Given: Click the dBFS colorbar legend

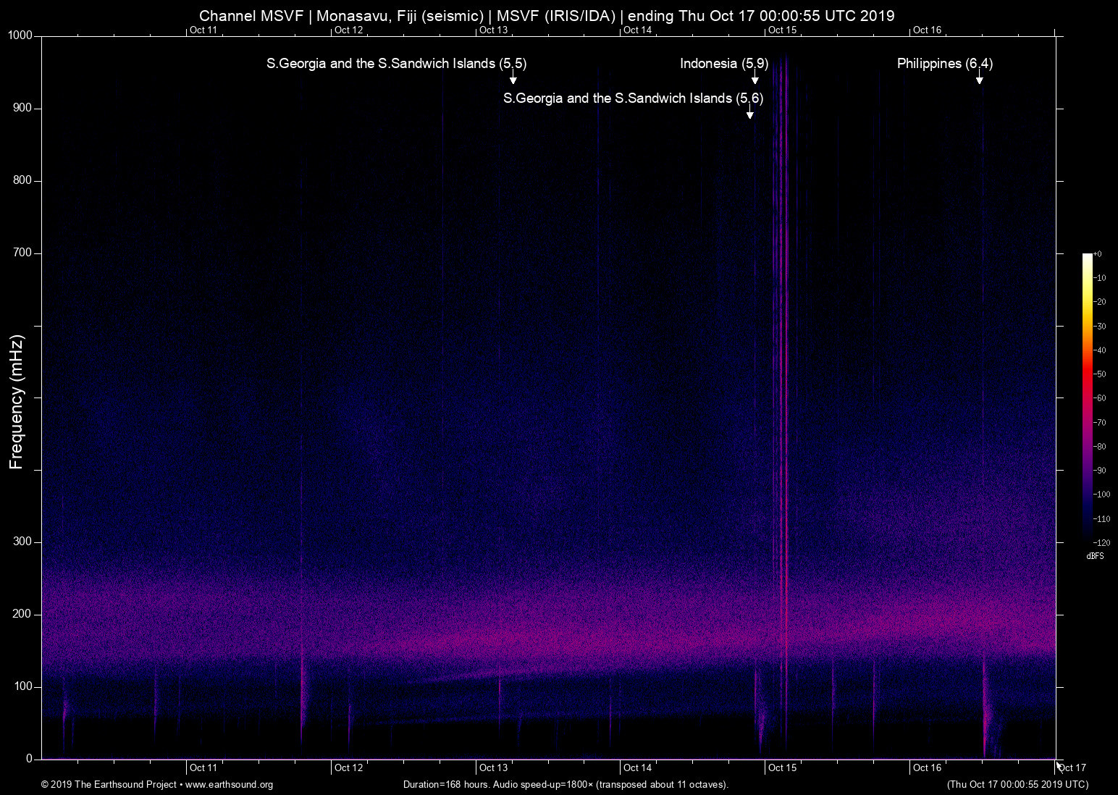Looking at the screenshot, I should (1095, 557).
